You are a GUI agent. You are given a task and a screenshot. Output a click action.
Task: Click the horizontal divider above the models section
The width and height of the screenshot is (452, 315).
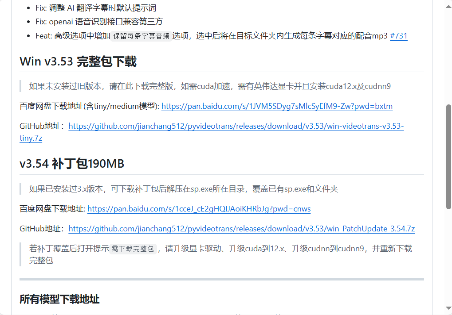(222, 279)
